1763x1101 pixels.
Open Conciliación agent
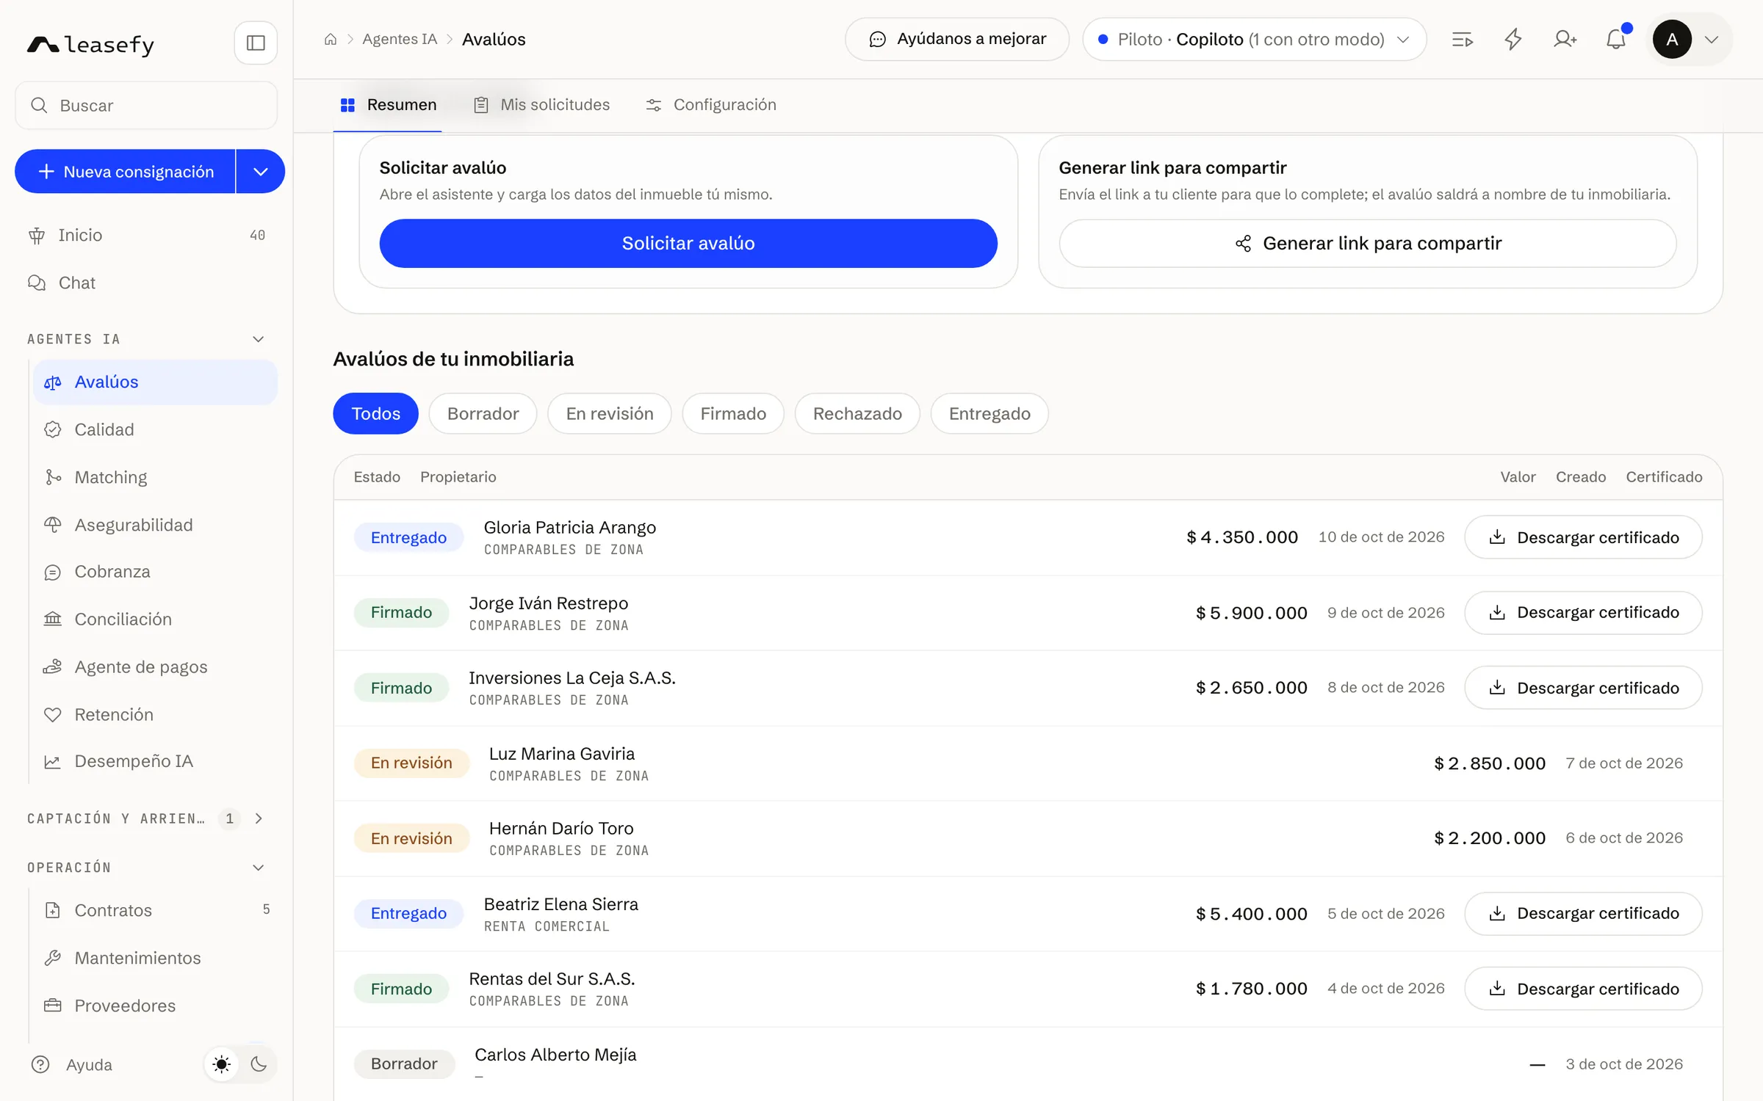[x=155, y=619]
